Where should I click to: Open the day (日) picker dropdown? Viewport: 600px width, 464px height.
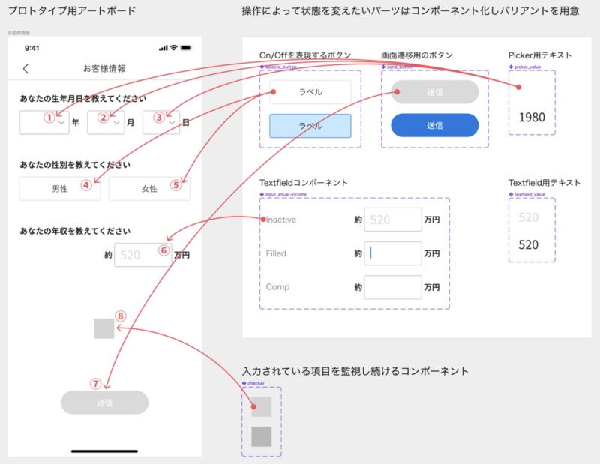161,122
